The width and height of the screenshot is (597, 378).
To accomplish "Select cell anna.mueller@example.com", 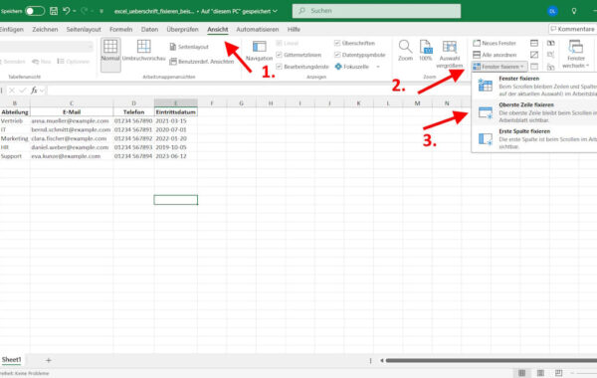I will click(72, 120).
